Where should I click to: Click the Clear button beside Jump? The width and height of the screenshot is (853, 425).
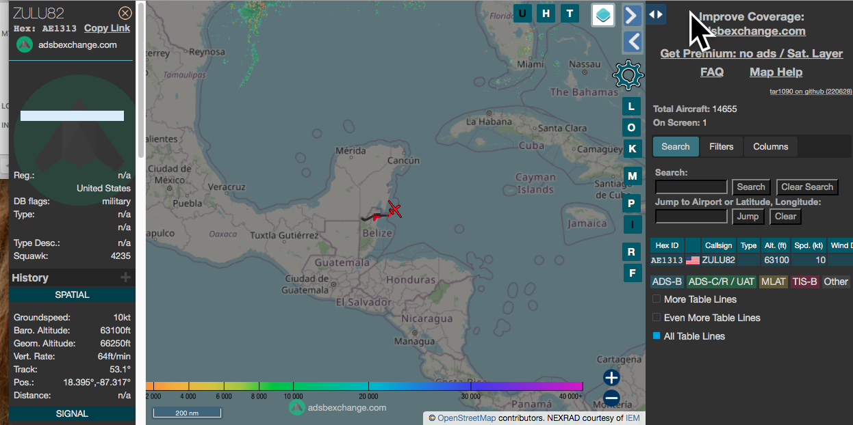[x=785, y=217]
